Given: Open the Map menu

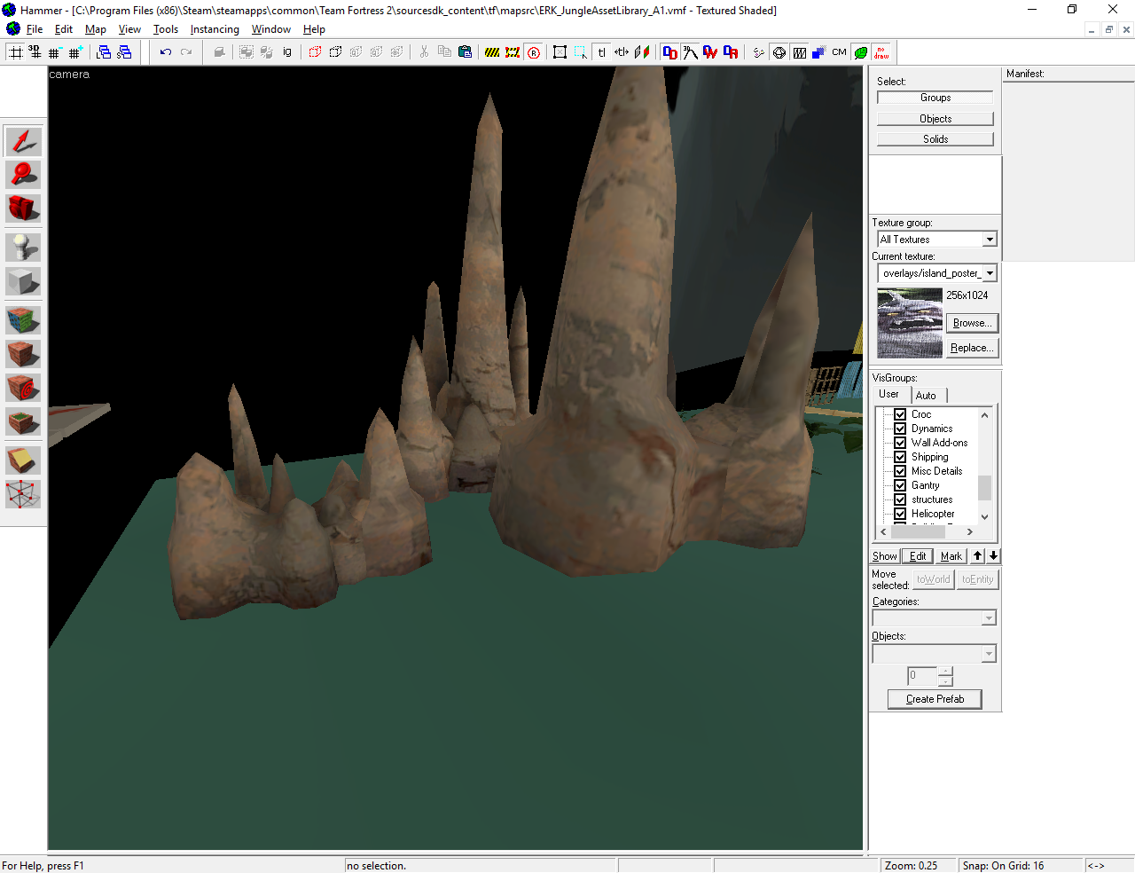Looking at the screenshot, I should pyautogui.click(x=96, y=29).
